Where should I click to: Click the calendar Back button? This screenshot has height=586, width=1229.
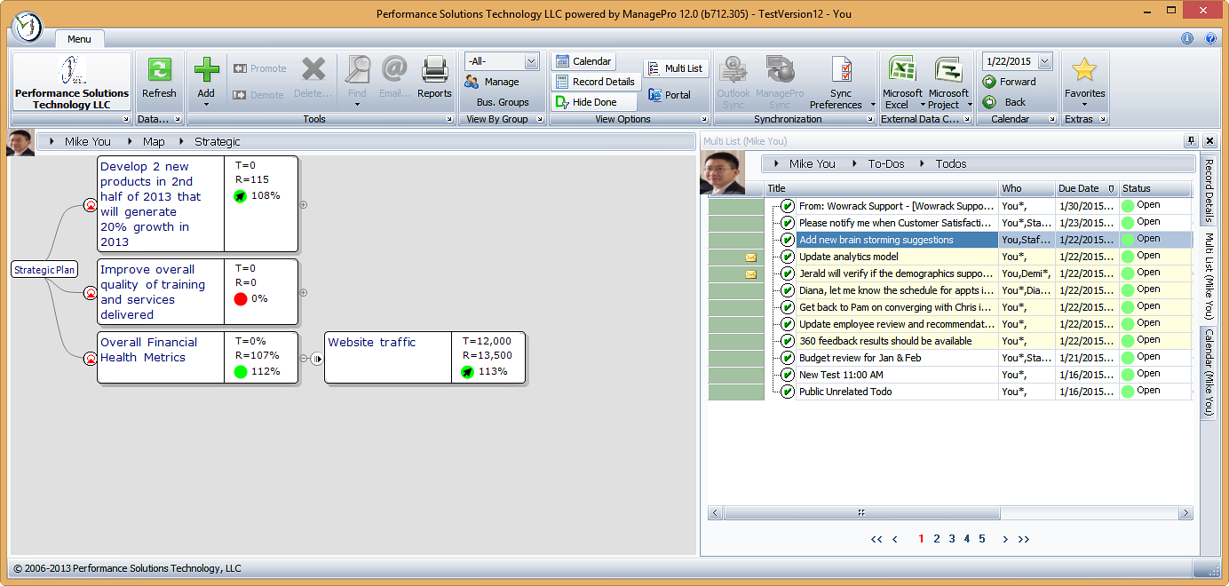[x=1004, y=102]
